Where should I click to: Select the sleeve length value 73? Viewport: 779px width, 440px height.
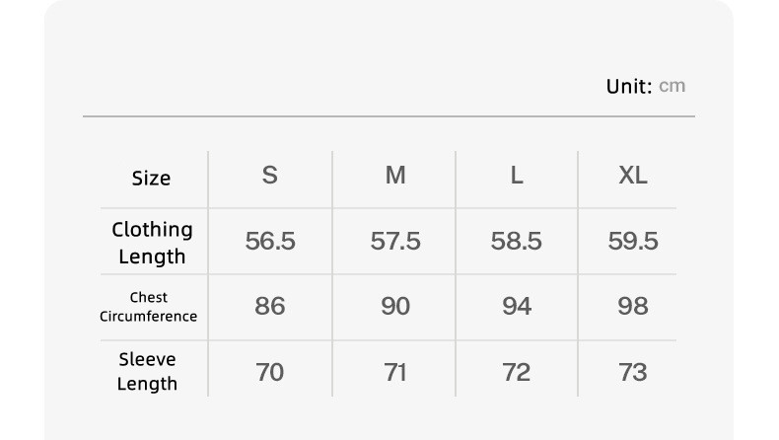[x=633, y=372]
